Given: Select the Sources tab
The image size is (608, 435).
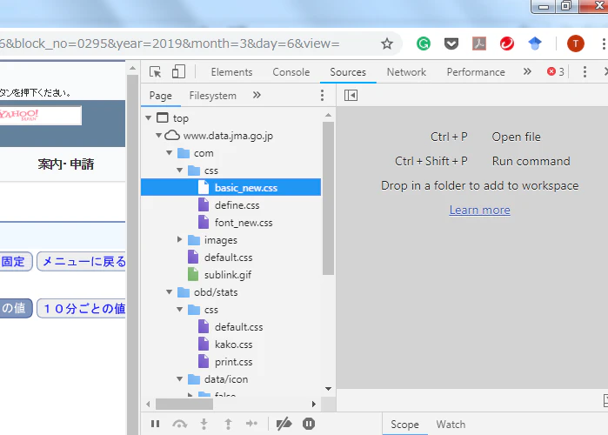Looking at the screenshot, I should click(x=348, y=72).
